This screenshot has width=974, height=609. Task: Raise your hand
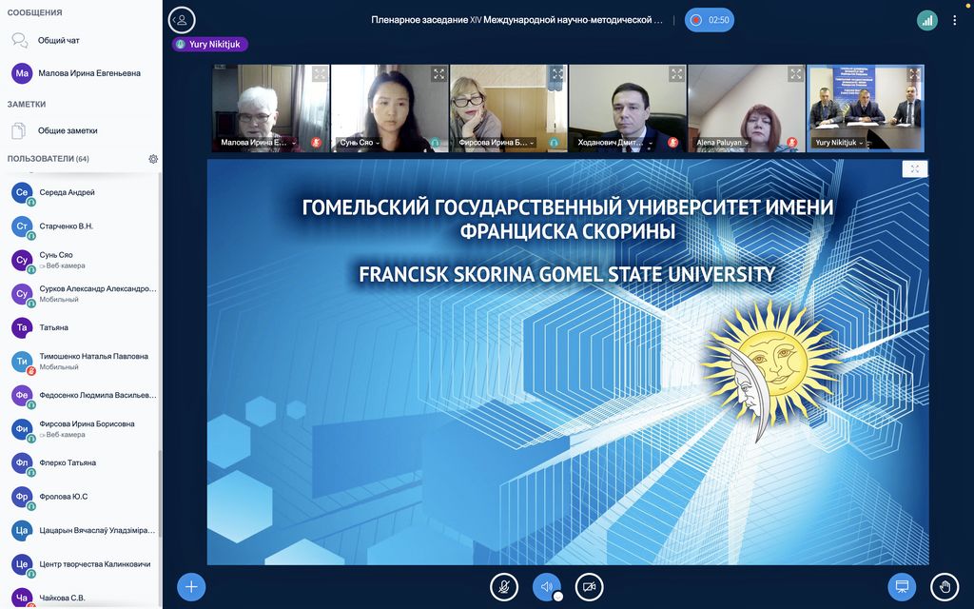[944, 586]
